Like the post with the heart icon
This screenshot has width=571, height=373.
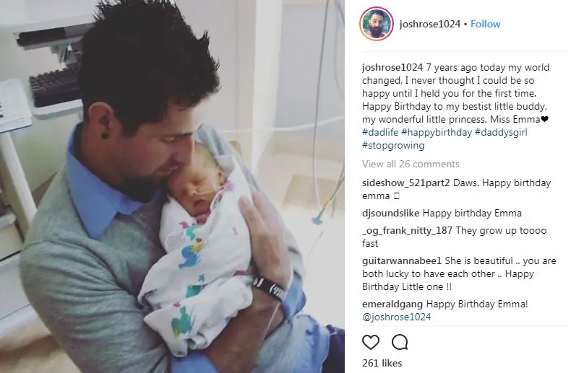[x=371, y=342]
